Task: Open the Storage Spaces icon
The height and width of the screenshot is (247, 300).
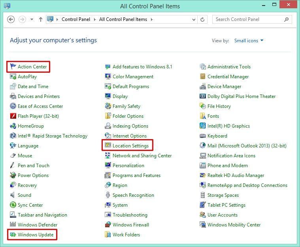Action: point(203,195)
